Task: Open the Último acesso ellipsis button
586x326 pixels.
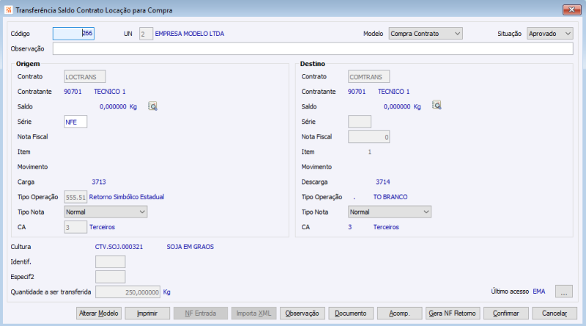Action: pos(563,292)
